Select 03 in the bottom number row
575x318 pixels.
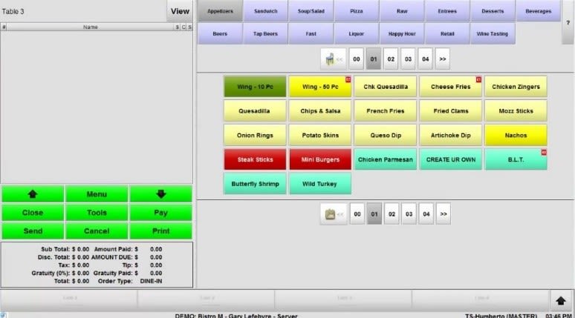tap(409, 214)
